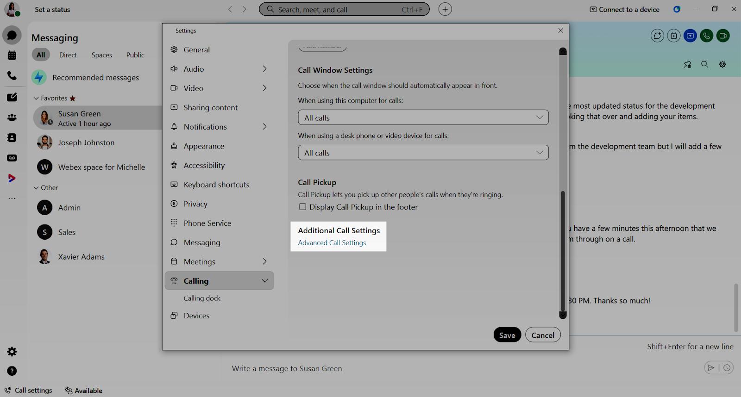The width and height of the screenshot is (741, 397).
Task: Start a video meeting with the green camera icon
Action: tap(723, 36)
